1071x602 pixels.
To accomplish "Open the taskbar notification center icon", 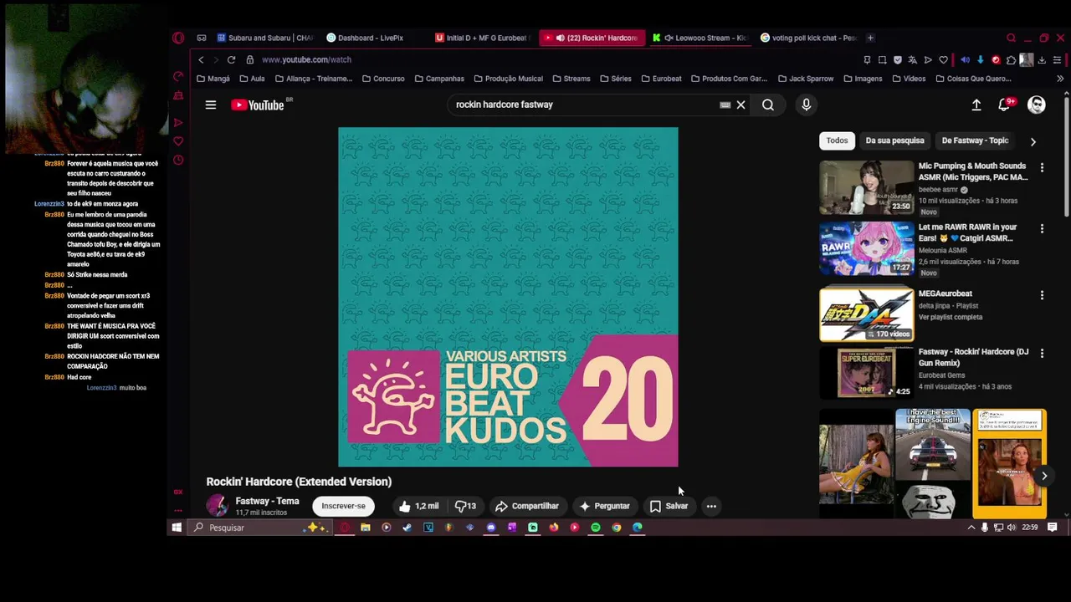I will point(1053,528).
